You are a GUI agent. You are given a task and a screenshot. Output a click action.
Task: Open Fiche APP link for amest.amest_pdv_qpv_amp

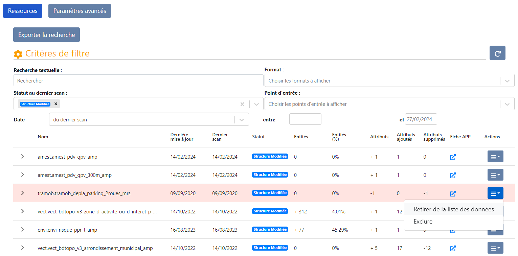click(453, 157)
